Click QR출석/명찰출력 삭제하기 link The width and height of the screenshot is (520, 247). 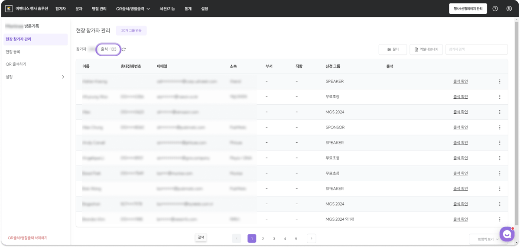[28, 238]
